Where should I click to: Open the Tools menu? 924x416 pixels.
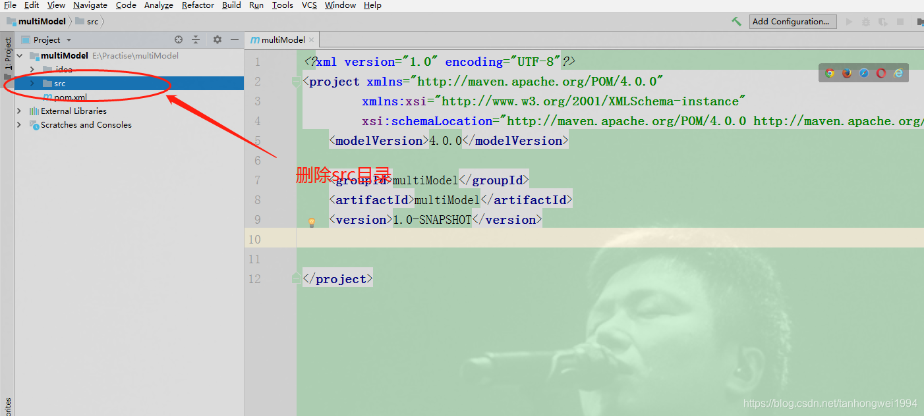click(x=283, y=5)
